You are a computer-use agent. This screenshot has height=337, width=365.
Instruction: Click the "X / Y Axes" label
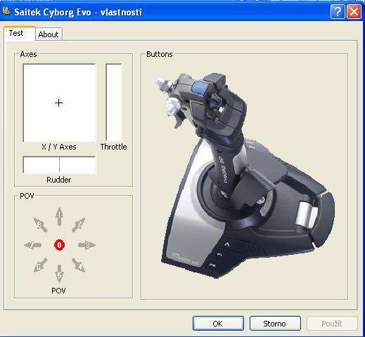pos(59,147)
